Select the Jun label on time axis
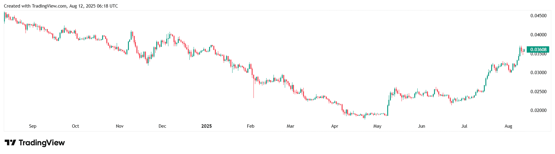The image size is (555, 154). (422, 126)
